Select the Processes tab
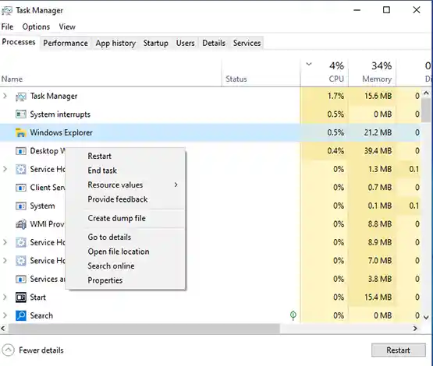 tap(19, 42)
